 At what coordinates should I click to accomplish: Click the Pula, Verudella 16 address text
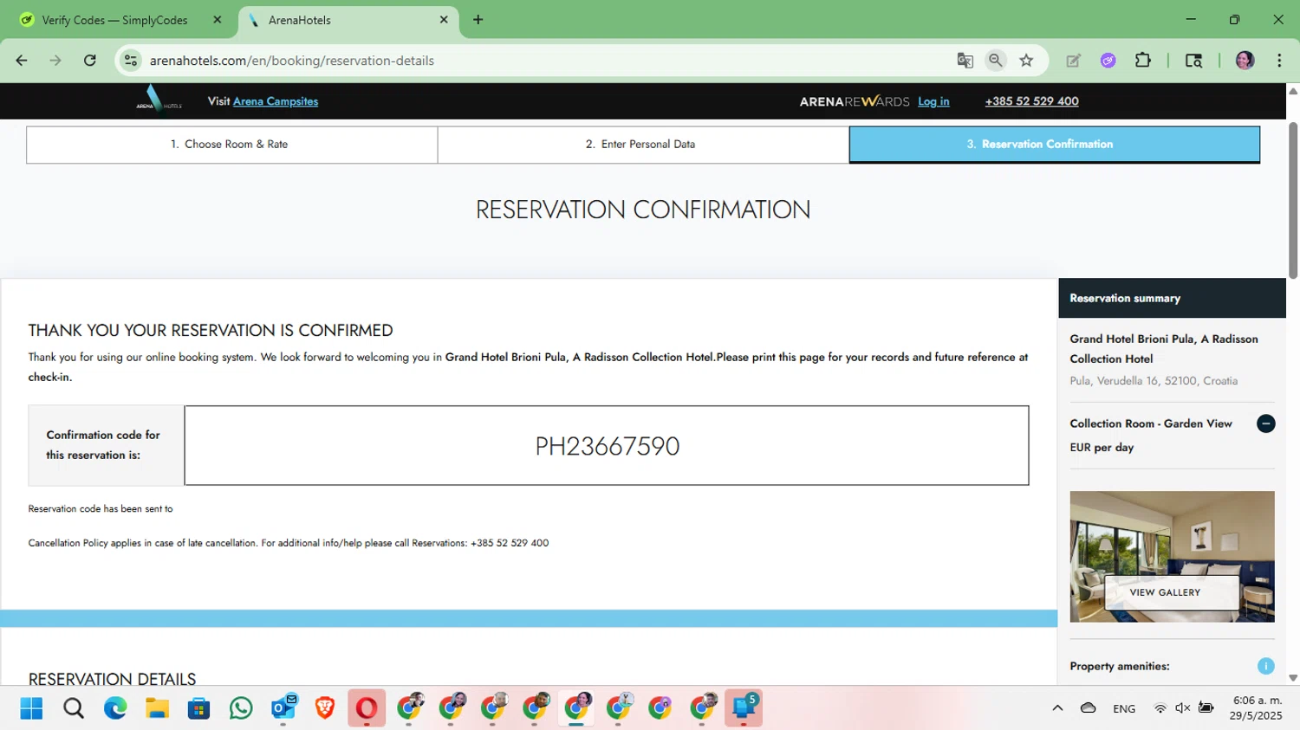point(1154,381)
